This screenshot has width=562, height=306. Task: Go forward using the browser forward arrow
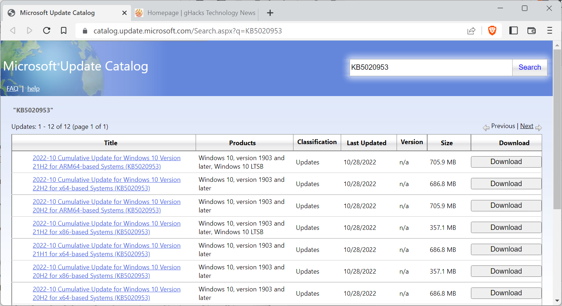[30, 31]
